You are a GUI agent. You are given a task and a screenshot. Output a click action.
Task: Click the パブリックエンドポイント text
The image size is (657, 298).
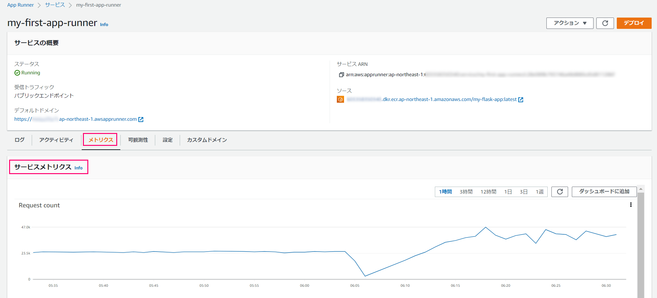tap(44, 96)
